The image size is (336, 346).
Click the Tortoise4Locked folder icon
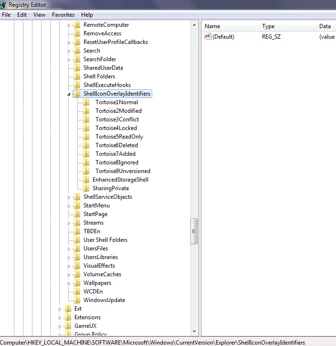pyautogui.click(x=86, y=128)
